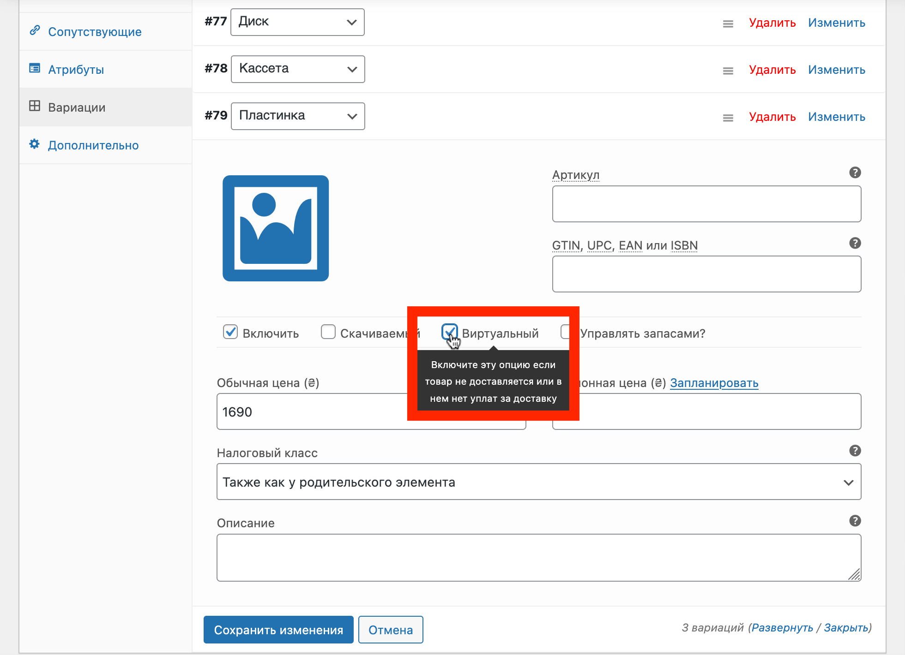Click help icon next to Налоговый класс
The width and height of the screenshot is (905, 655).
(x=855, y=451)
